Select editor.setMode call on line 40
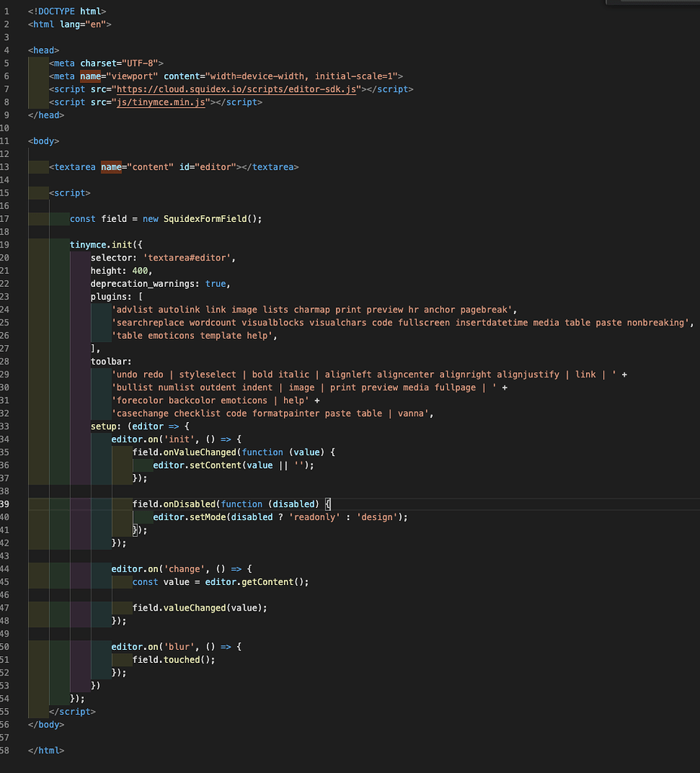 point(190,516)
